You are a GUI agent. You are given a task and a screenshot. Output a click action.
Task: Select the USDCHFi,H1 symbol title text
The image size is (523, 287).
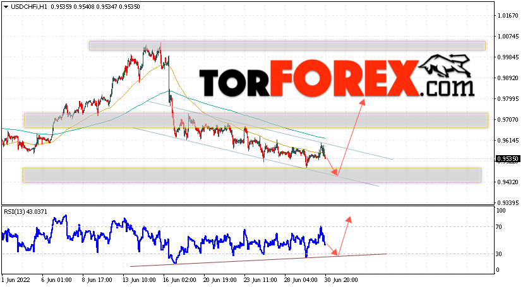tap(28, 7)
